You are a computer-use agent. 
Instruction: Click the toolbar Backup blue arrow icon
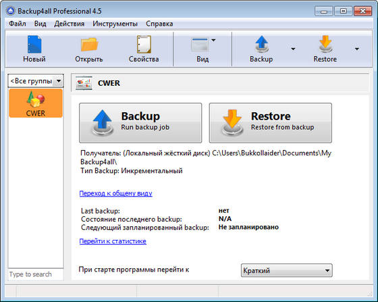(262, 45)
